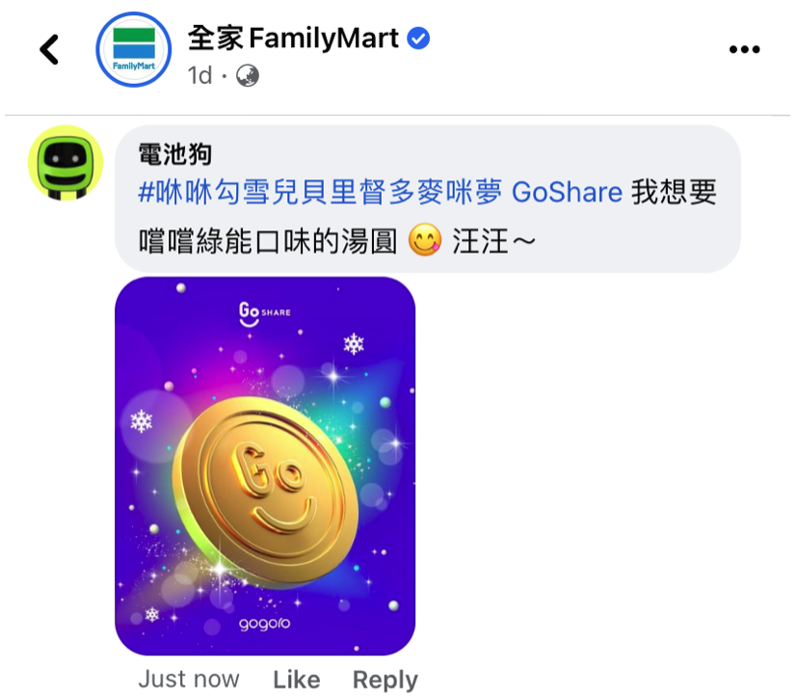
Task: Click the comment text 嚐嚐綠能口味的湯圓
Action: click(268, 241)
